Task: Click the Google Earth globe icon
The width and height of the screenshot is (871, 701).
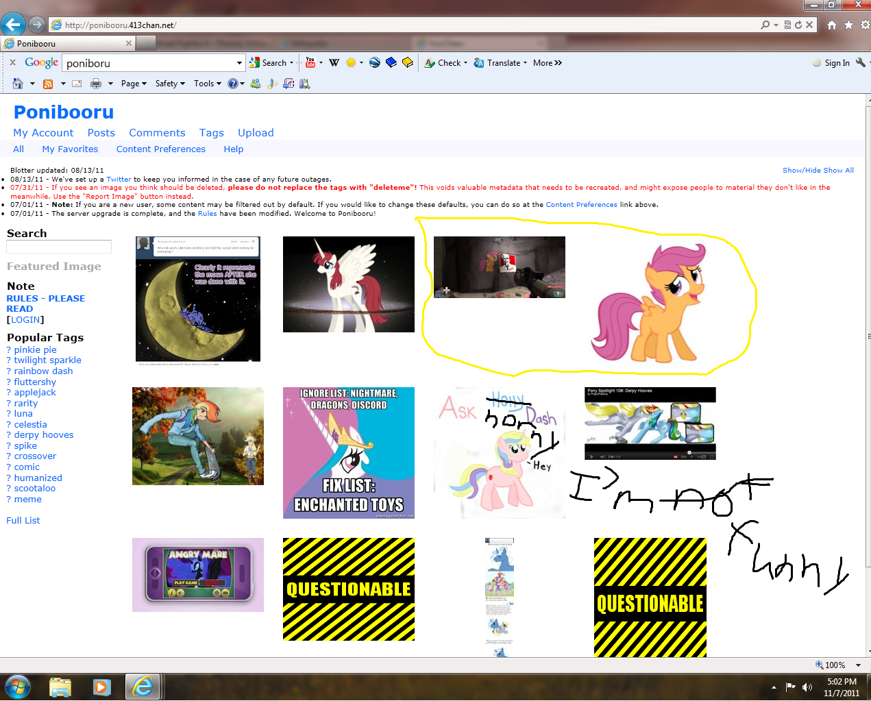Action: click(374, 62)
